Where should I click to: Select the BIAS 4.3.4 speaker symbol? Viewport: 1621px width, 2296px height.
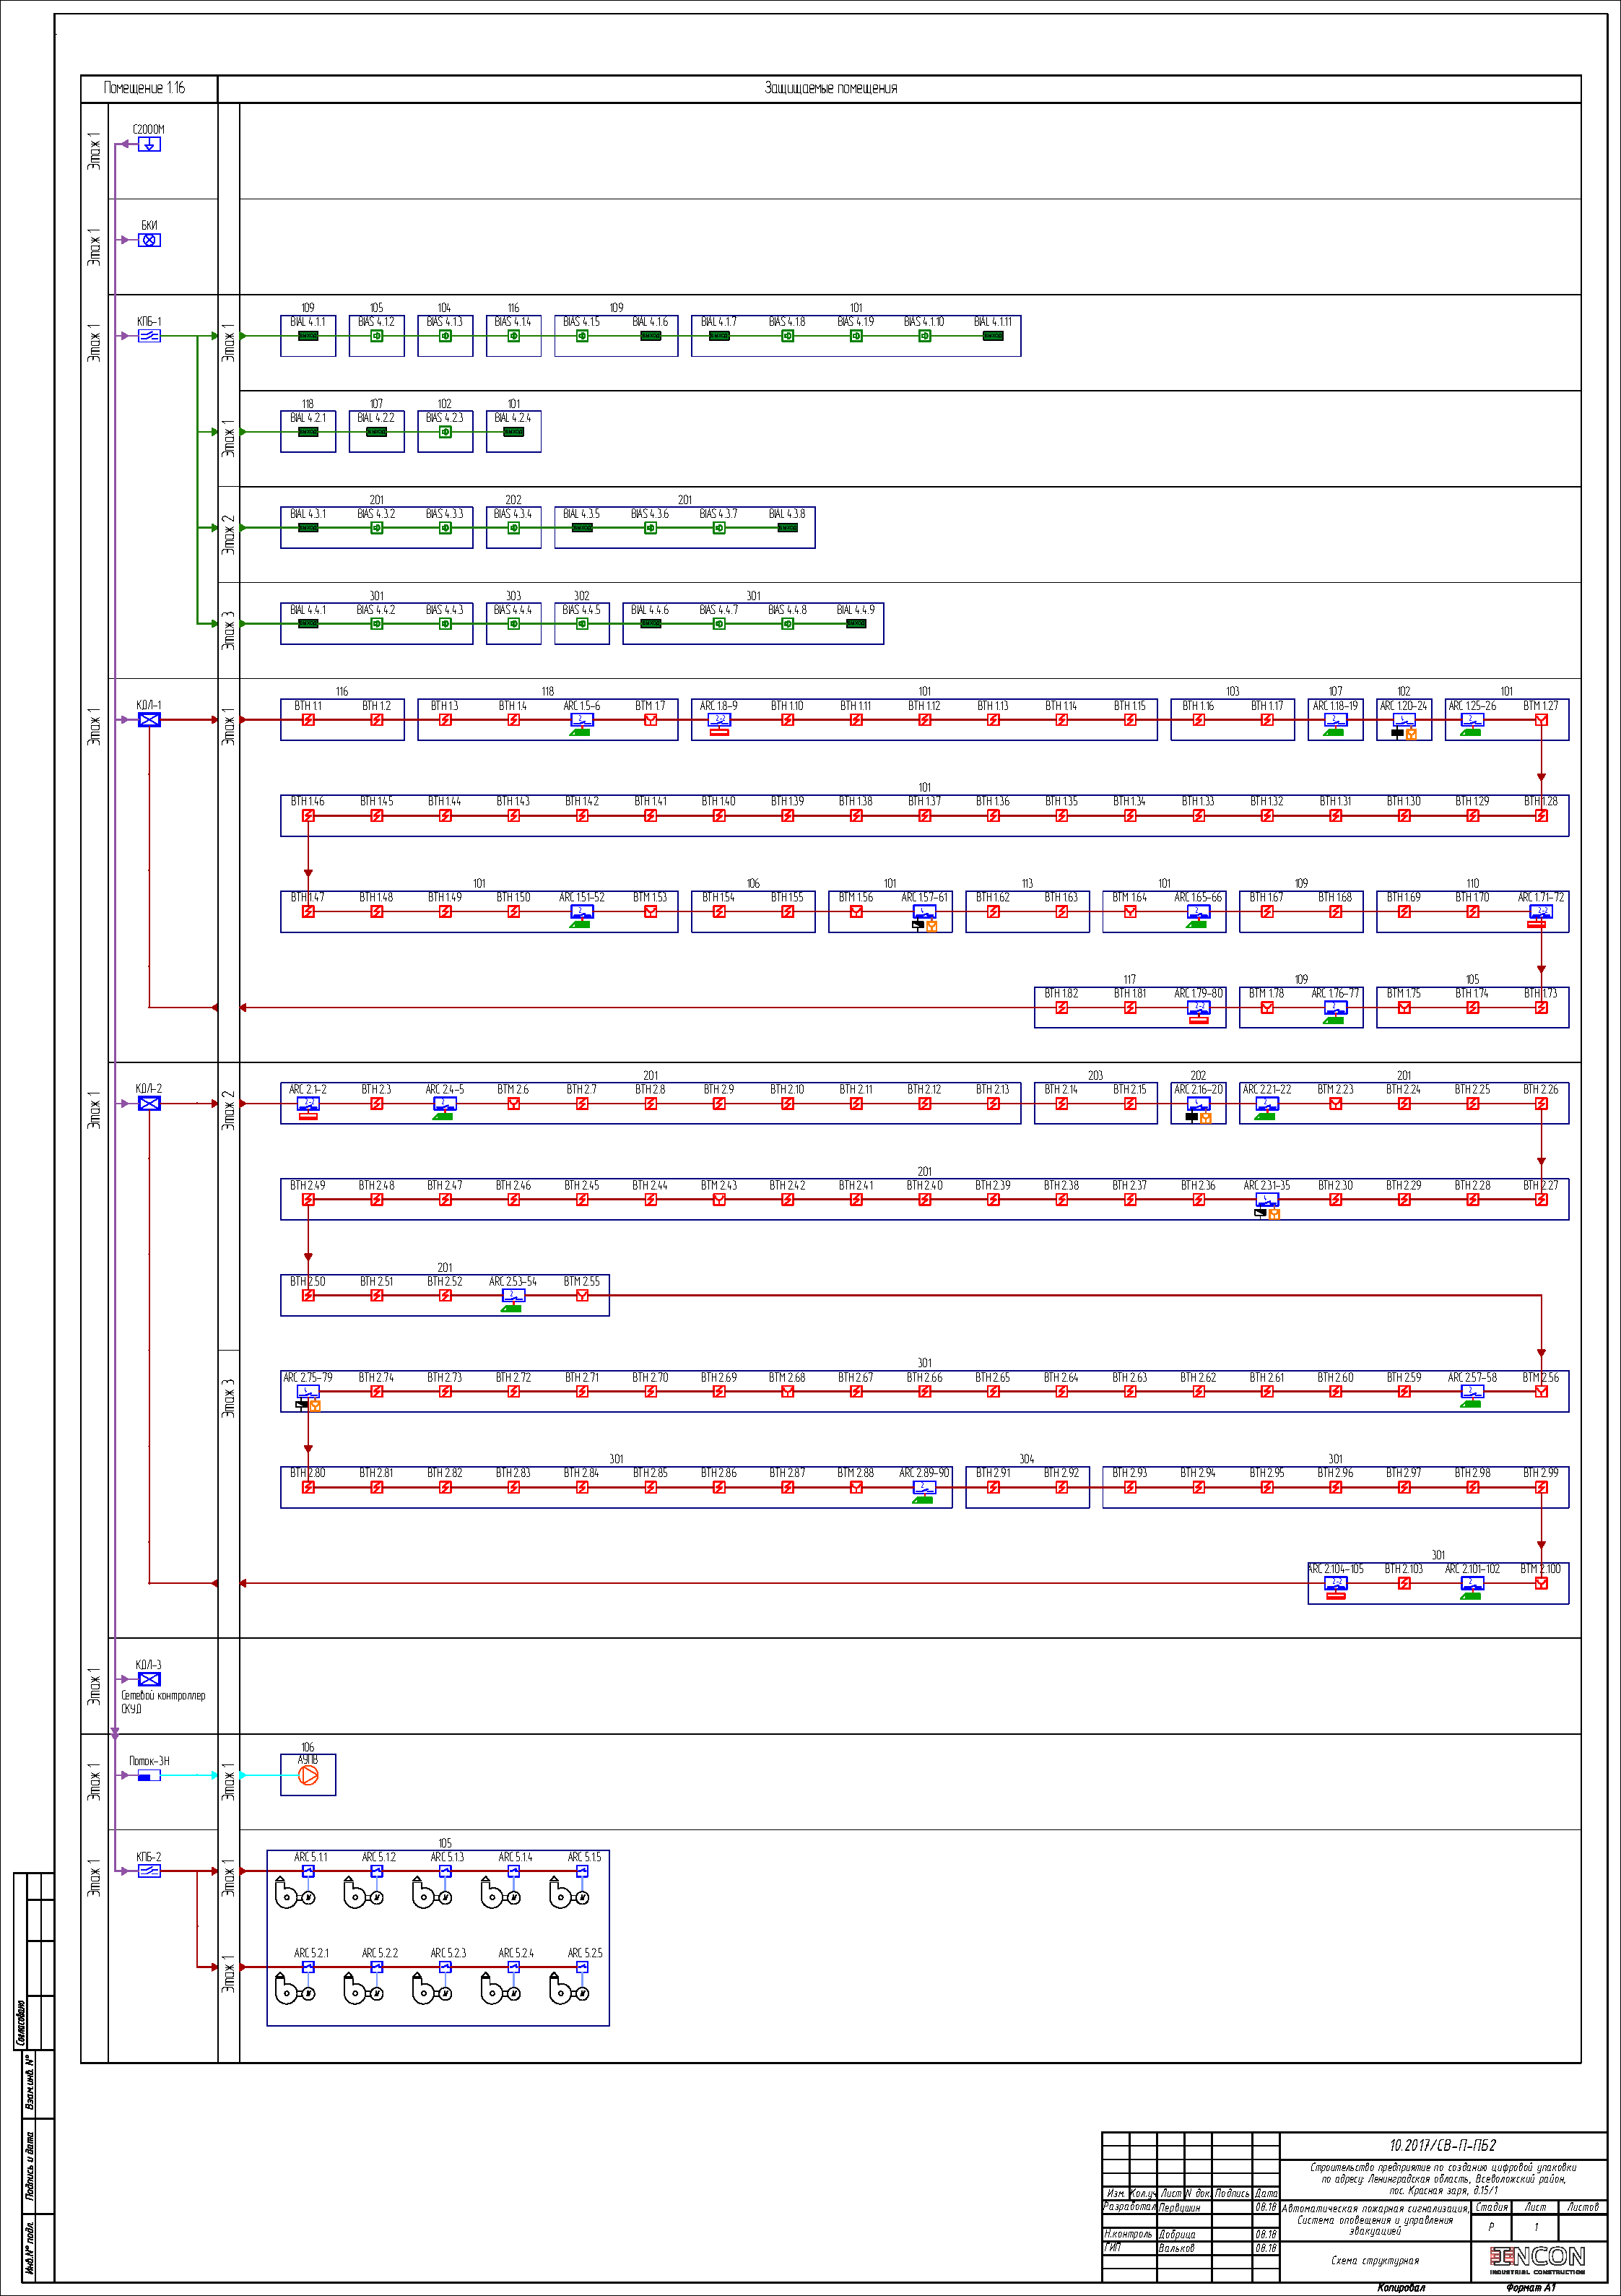click(513, 528)
